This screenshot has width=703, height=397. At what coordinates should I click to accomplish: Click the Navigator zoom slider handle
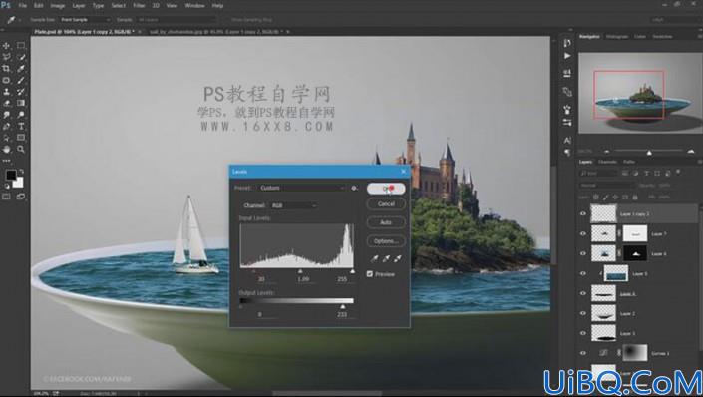(x=649, y=153)
